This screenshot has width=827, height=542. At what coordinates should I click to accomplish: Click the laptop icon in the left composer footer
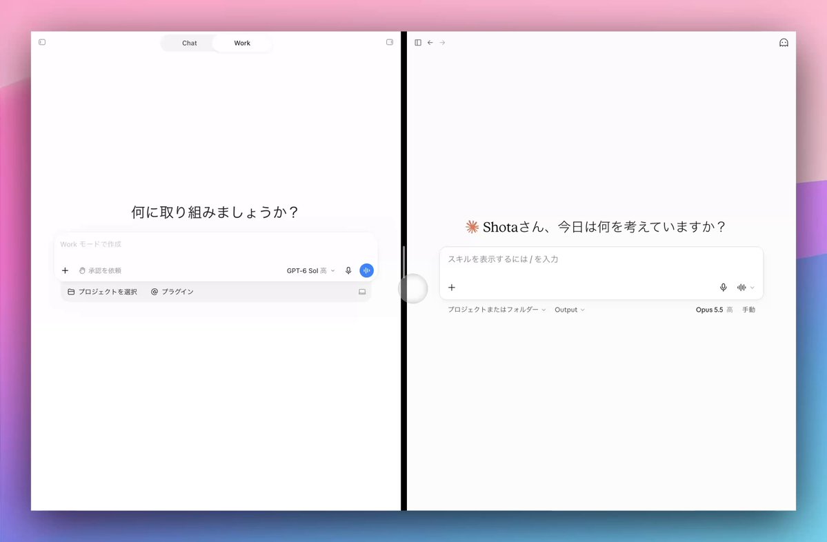[x=362, y=292]
